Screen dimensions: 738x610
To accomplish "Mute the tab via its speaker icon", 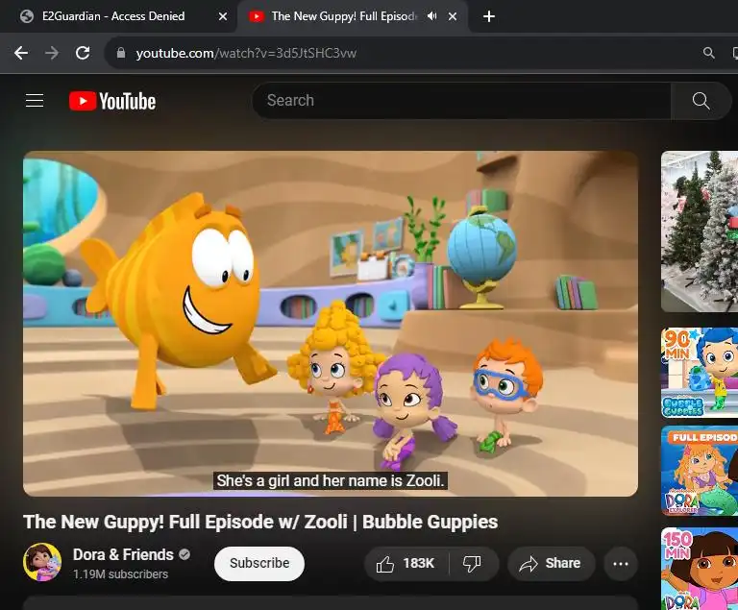I will coord(431,16).
